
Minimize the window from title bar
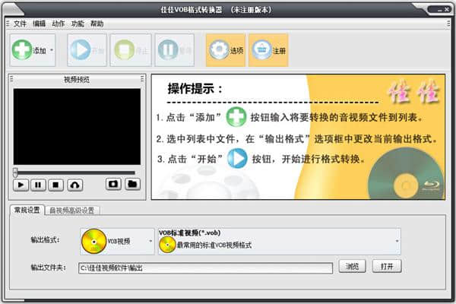tap(440, 10)
